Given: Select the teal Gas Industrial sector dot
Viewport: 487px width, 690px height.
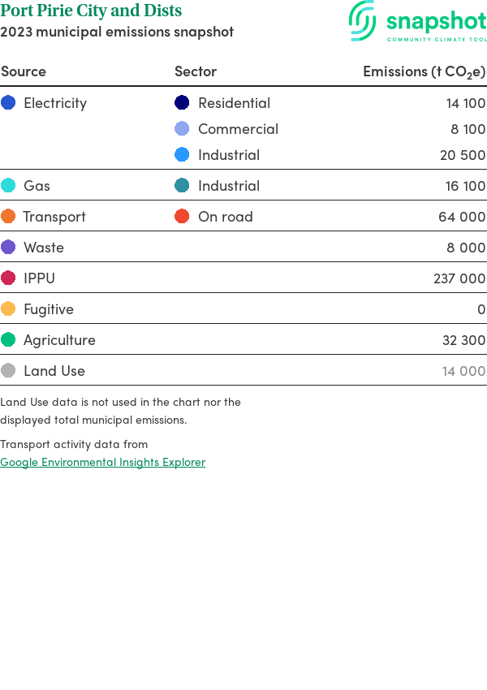Looking at the screenshot, I should [182, 186].
